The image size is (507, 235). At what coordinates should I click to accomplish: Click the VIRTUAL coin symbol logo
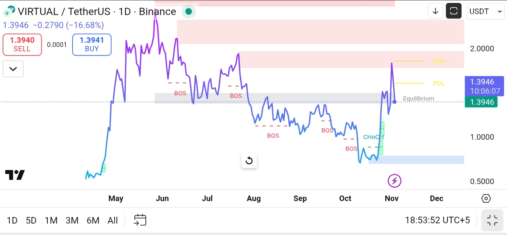(x=9, y=12)
